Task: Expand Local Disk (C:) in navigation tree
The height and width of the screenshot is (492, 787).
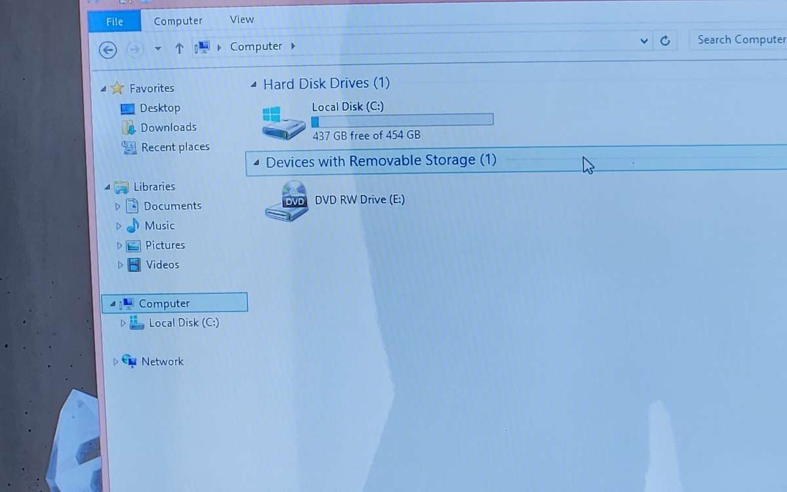Action: 123,323
